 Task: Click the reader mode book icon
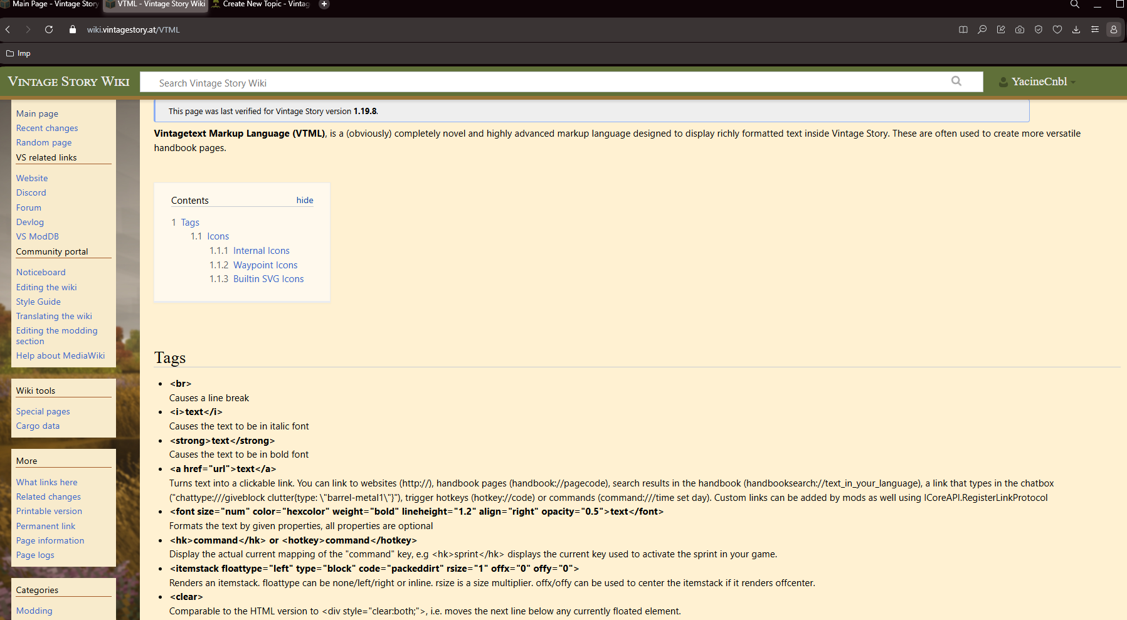tap(963, 29)
